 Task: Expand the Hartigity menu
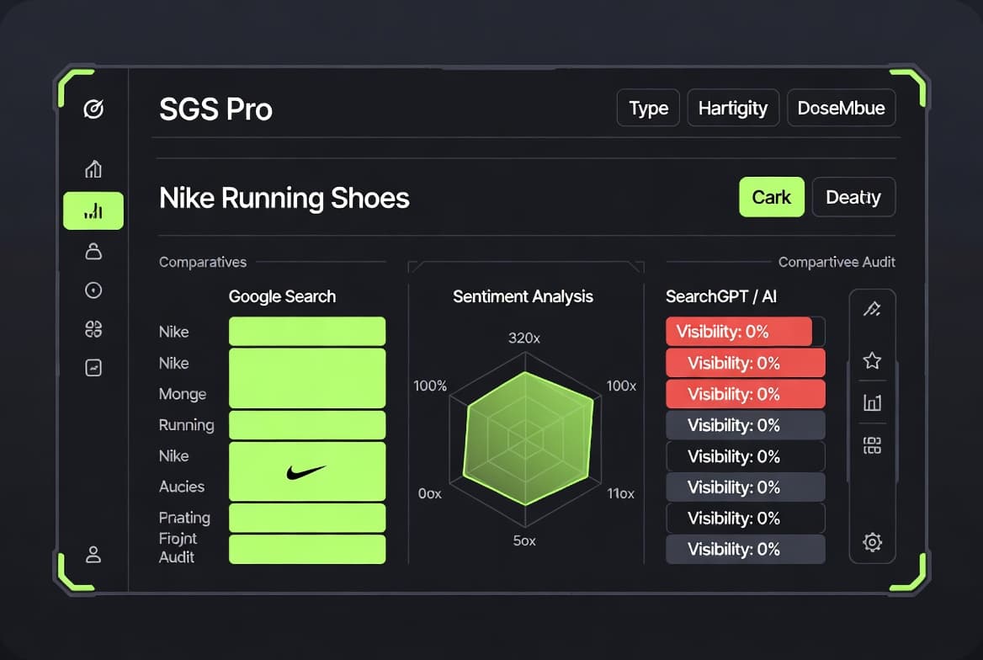coord(733,108)
